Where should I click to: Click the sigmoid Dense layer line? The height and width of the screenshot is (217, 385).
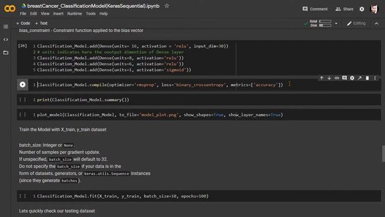pos(114,70)
